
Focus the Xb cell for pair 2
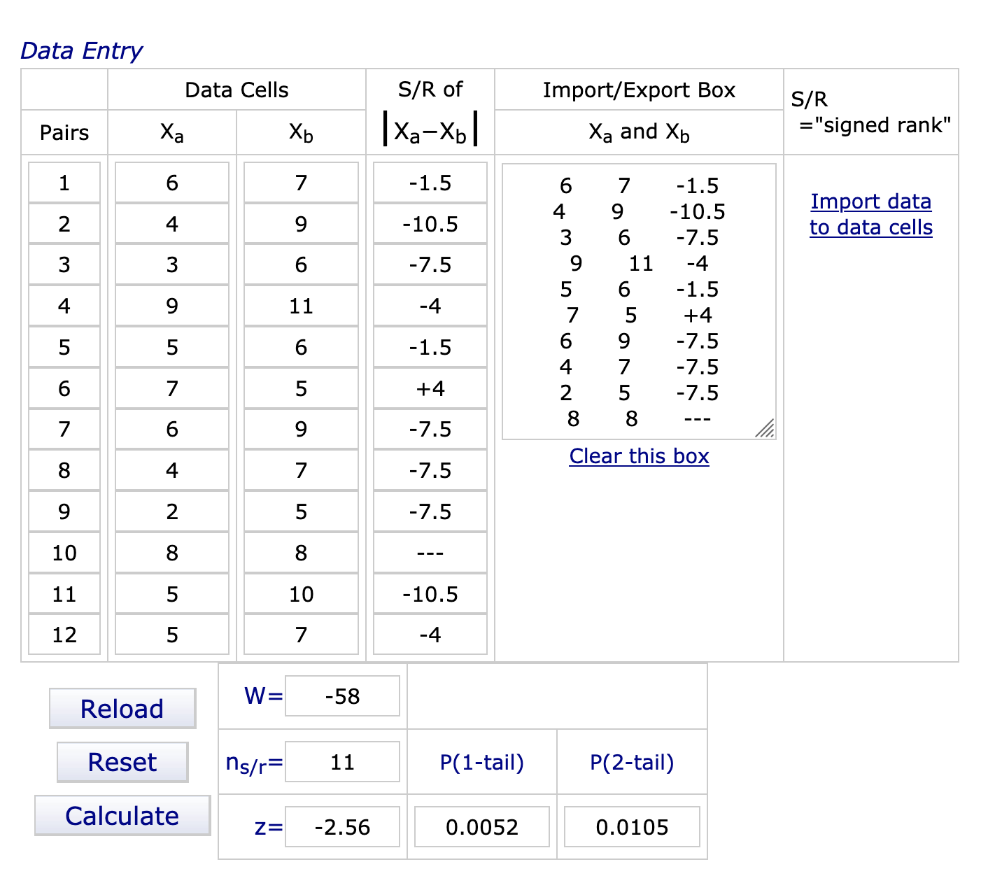[x=301, y=225]
